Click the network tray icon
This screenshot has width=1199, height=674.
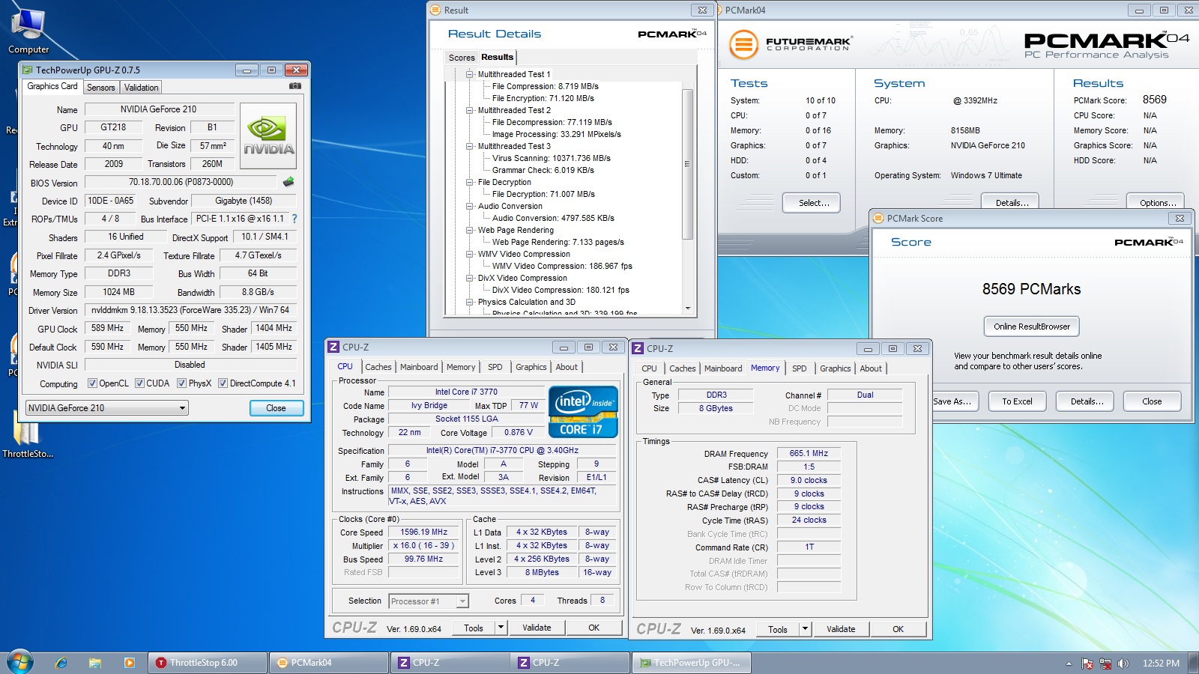pyautogui.click(x=1105, y=664)
